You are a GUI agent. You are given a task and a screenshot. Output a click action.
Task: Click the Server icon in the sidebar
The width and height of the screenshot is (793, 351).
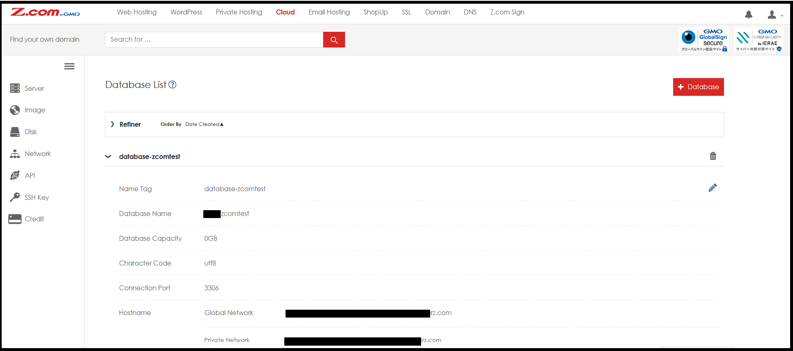15,88
